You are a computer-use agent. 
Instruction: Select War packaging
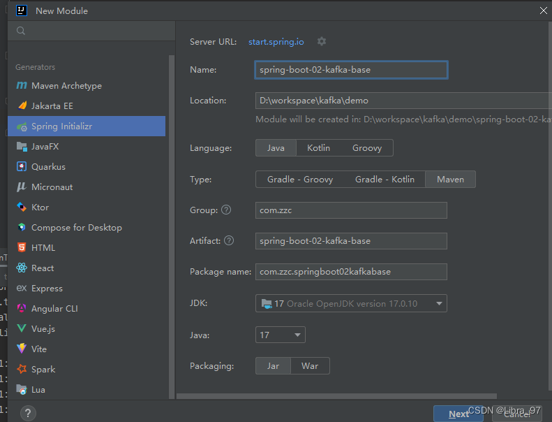[x=310, y=365]
